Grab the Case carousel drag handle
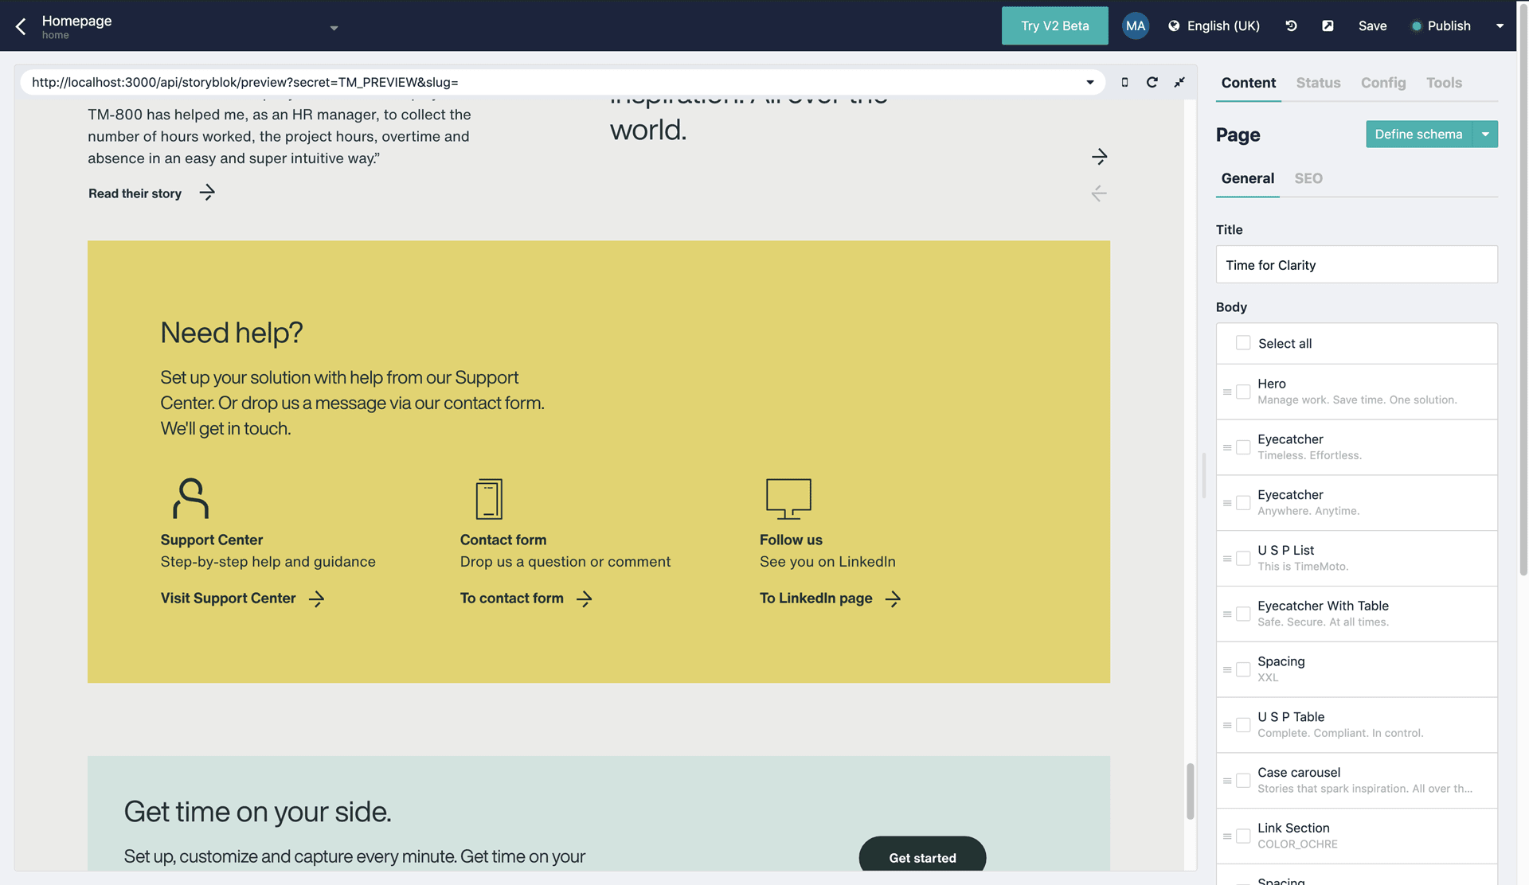Viewport: 1529px width, 885px height. coord(1227,781)
